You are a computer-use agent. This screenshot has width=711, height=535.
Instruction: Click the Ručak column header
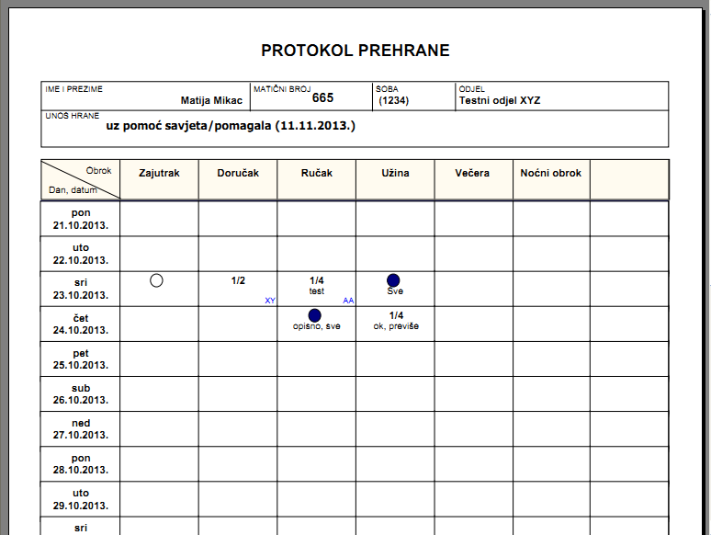click(x=317, y=173)
